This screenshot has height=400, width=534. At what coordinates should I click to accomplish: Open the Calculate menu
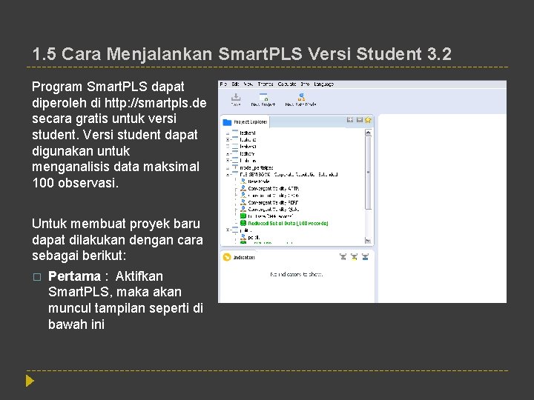(287, 84)
